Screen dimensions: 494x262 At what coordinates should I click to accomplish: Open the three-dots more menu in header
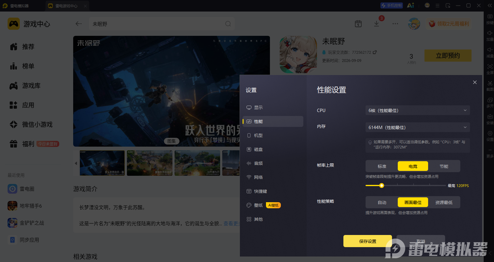pos(395,24)
